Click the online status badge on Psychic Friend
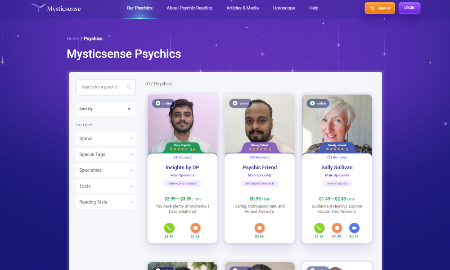450x270 pixels. tap(241, 103)
